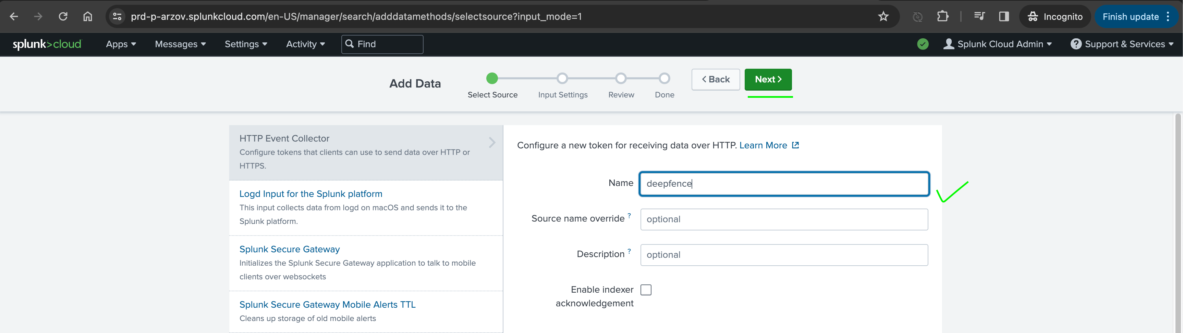The image size is (1183, 333).
Task: Enable indexer acknowledgement checkbox
Action: pyautogui.click(x=646, y=290)
